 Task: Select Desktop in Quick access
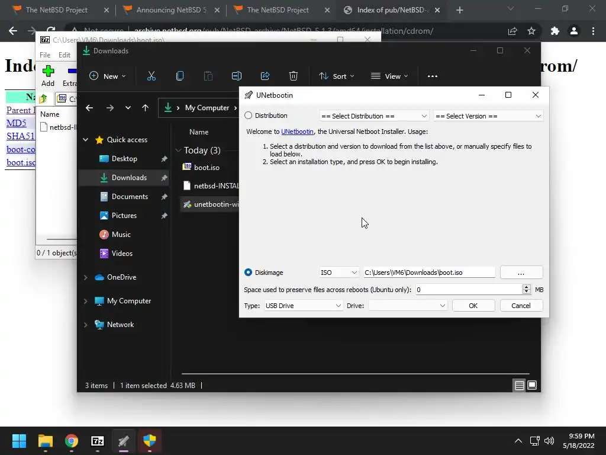pyautogui.click(x=124, y=159)
